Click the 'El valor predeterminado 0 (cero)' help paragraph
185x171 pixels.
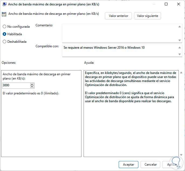pyautogui.click(x=129, y=97)
